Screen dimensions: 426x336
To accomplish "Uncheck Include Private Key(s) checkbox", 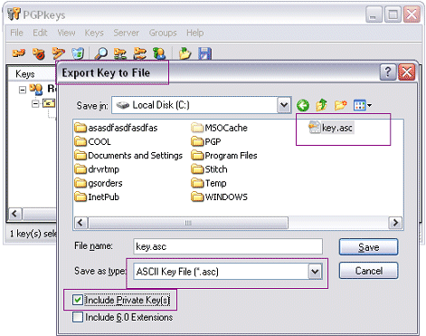I will click(78, 300).
